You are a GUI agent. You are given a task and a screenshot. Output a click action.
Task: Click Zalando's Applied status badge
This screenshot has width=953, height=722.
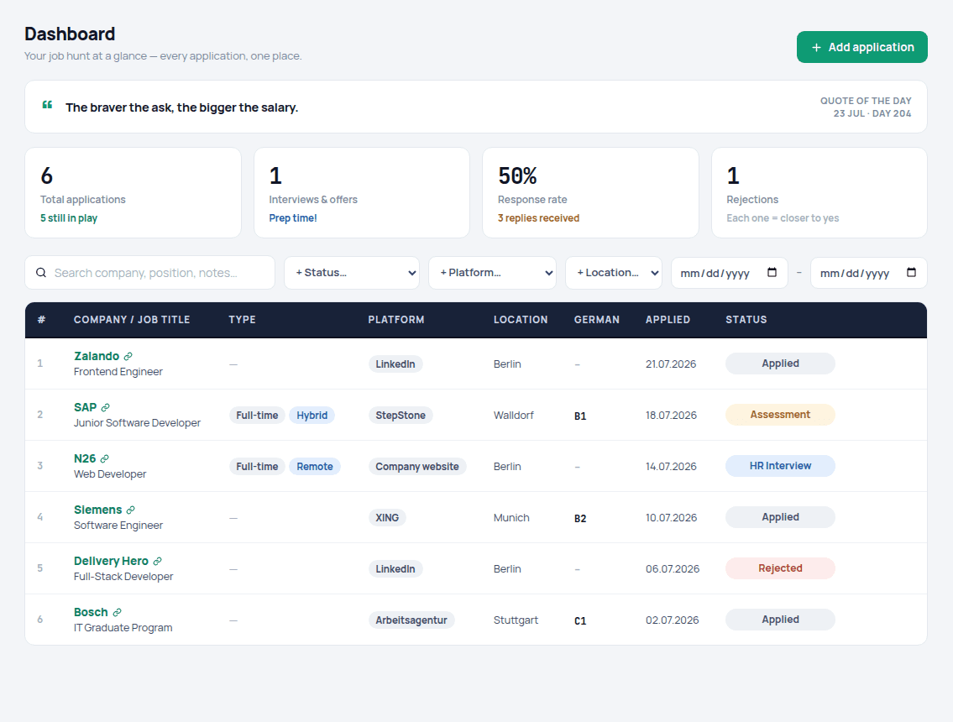pyautogui.click(x=780, y=364)
